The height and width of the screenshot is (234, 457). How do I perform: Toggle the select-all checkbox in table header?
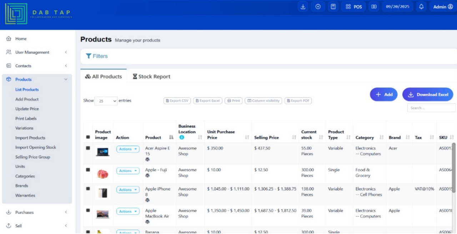click(88, 137)
